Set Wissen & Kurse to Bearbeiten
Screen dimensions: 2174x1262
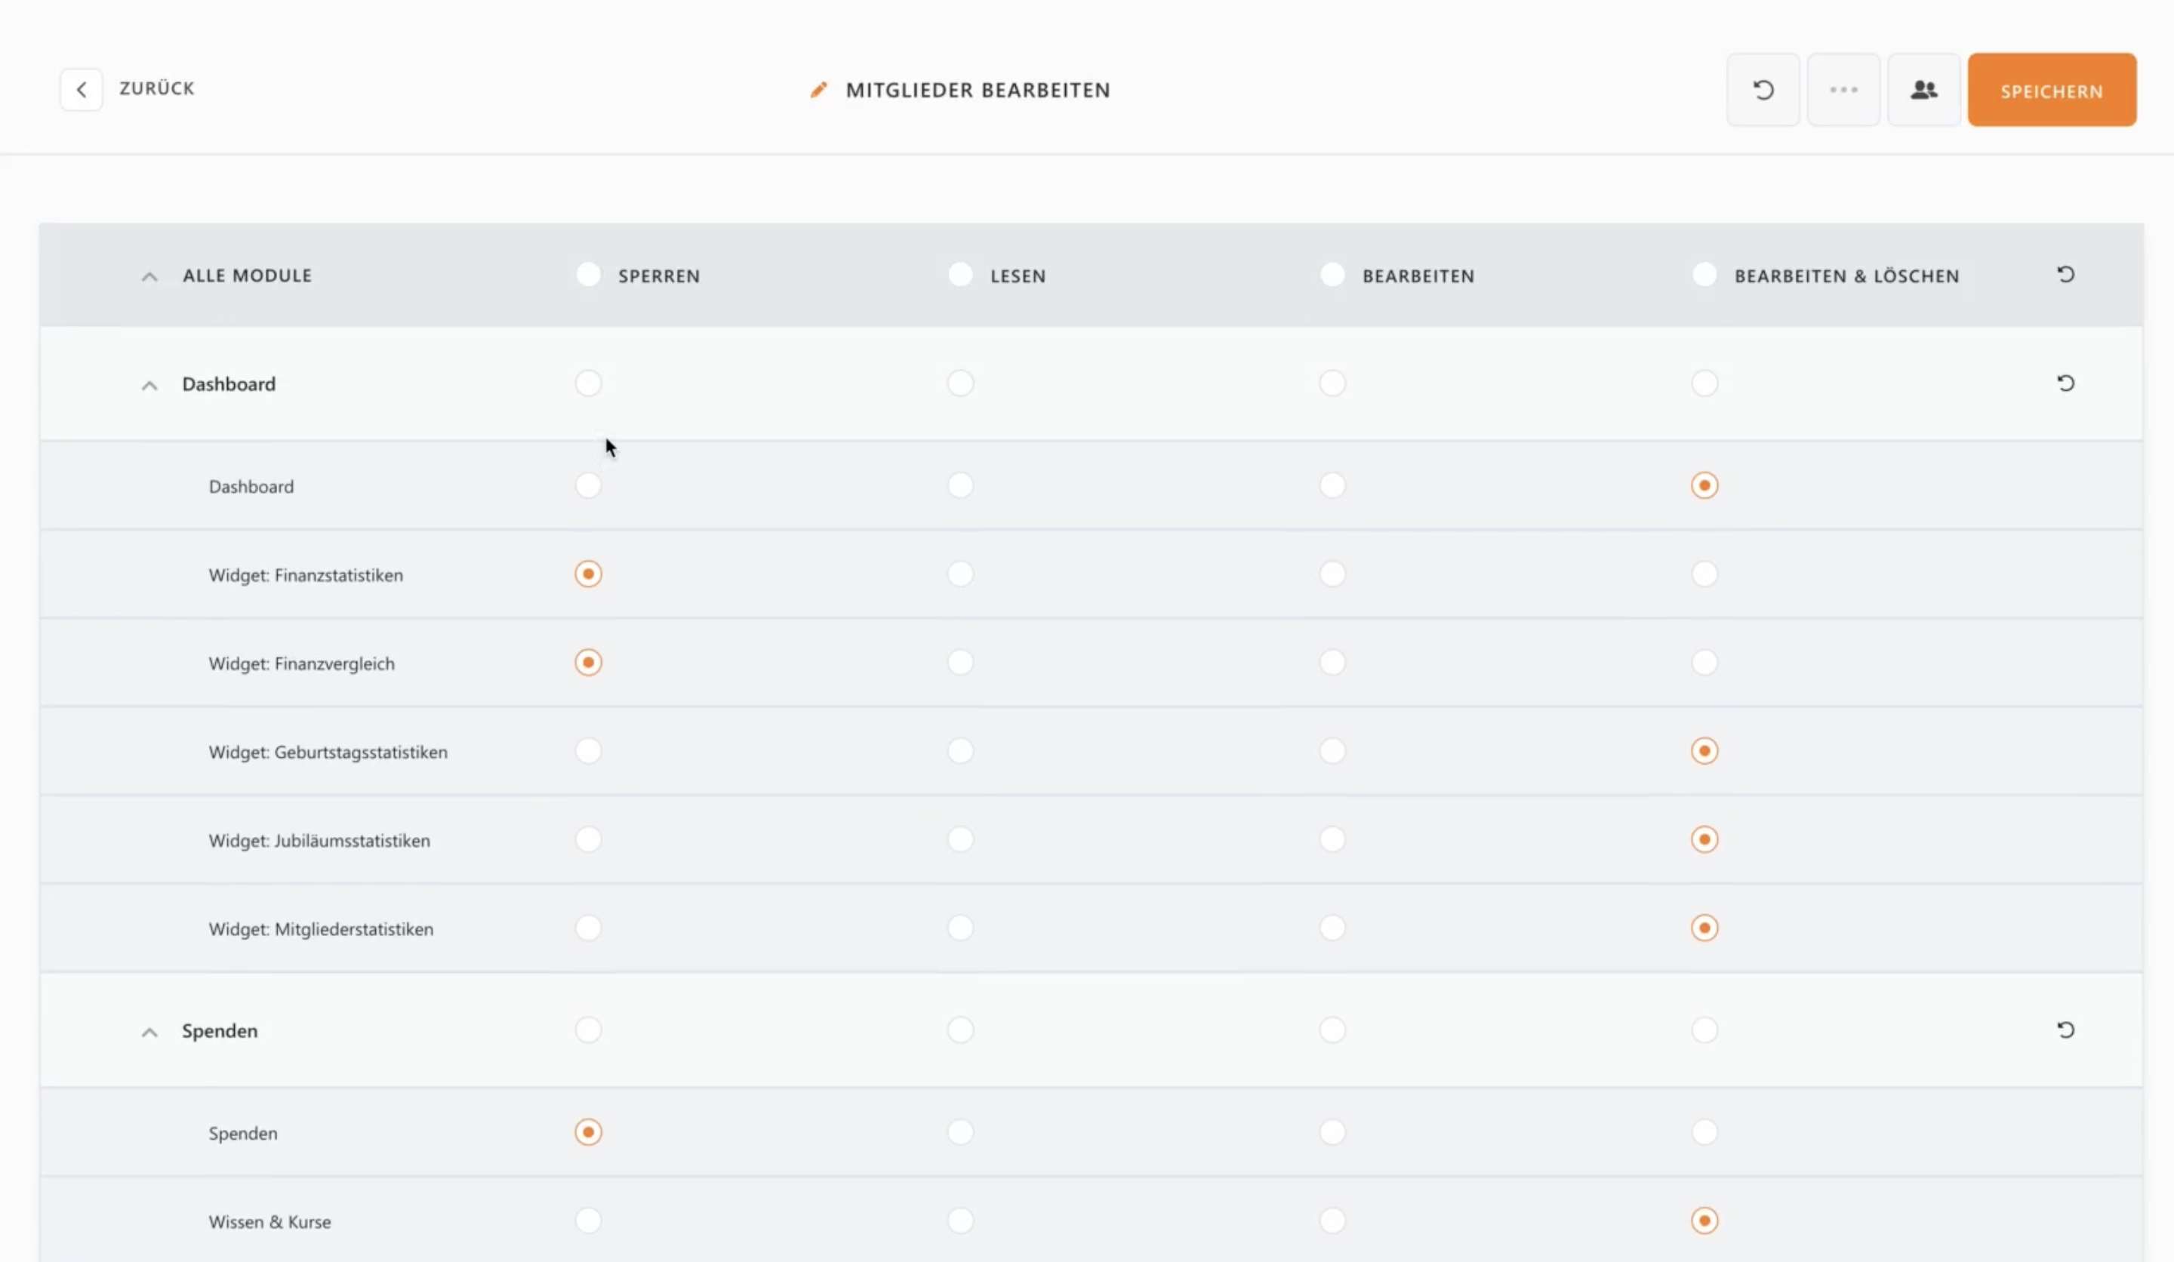click(1333, 1220)
